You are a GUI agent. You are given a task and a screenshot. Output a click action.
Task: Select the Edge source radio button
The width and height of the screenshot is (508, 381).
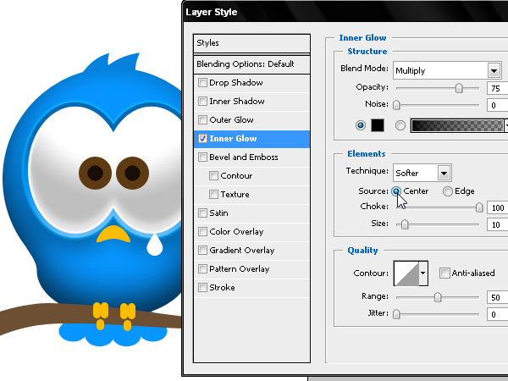pos(447,191)
